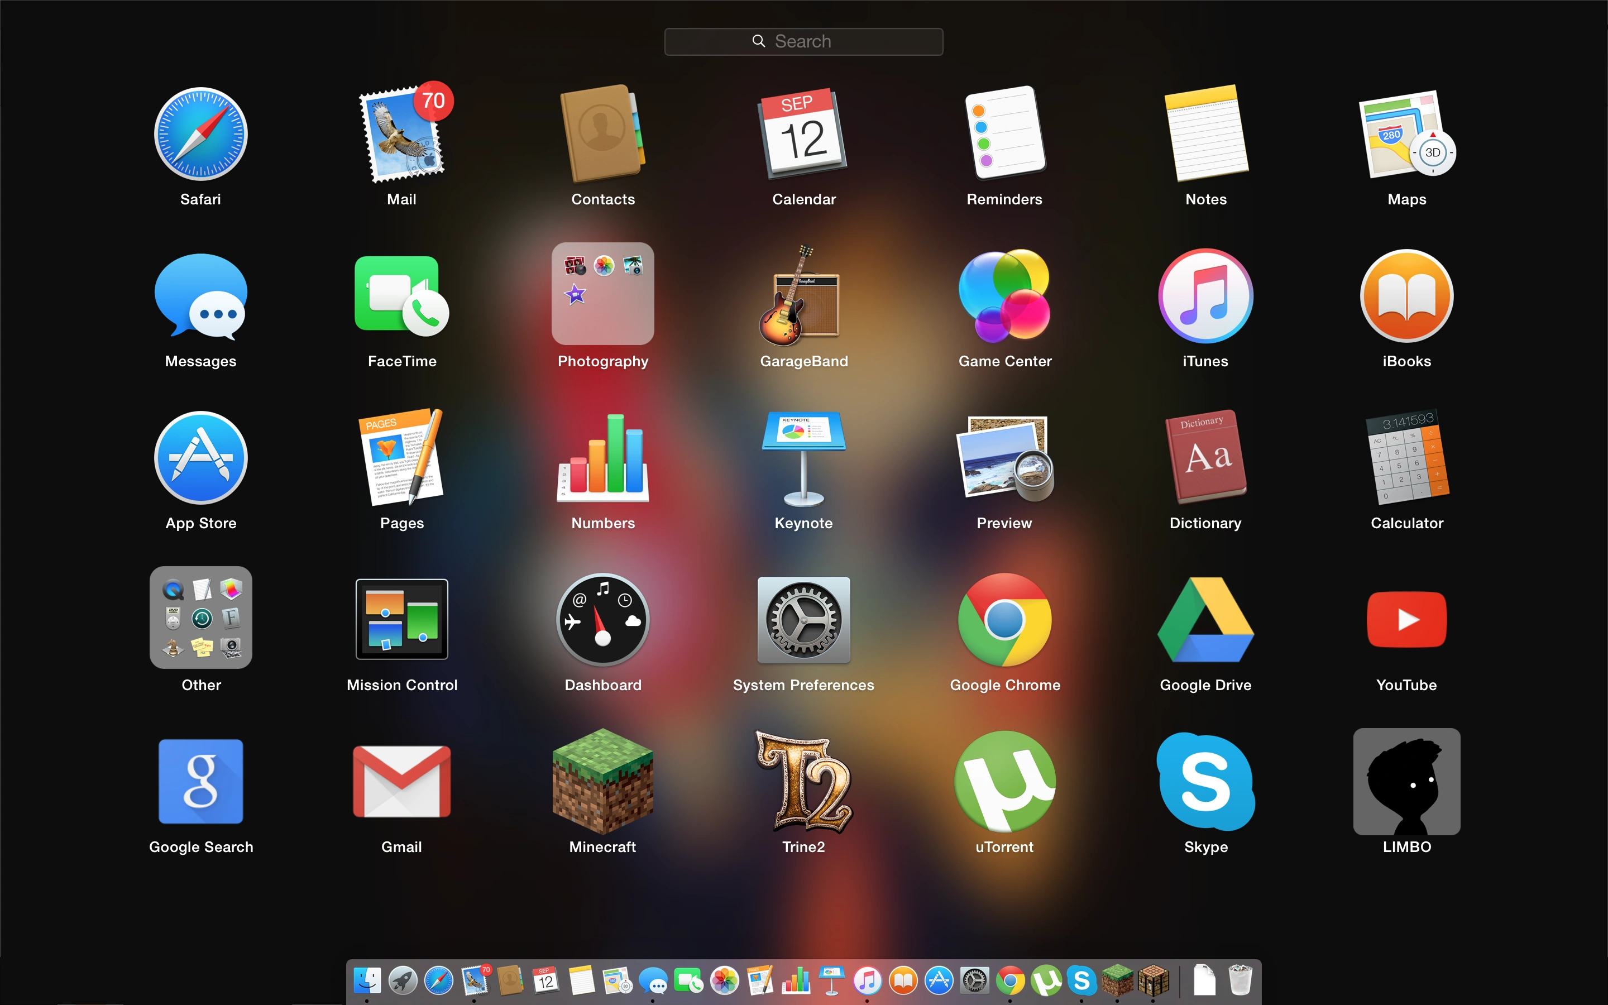Open Trash in the Dock
The image size is (1608, 1005).
(1239, 980)
